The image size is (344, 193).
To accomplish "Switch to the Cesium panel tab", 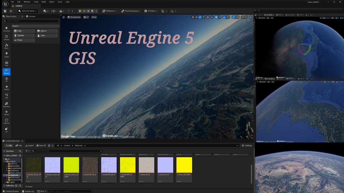I will tap(31, 16).
